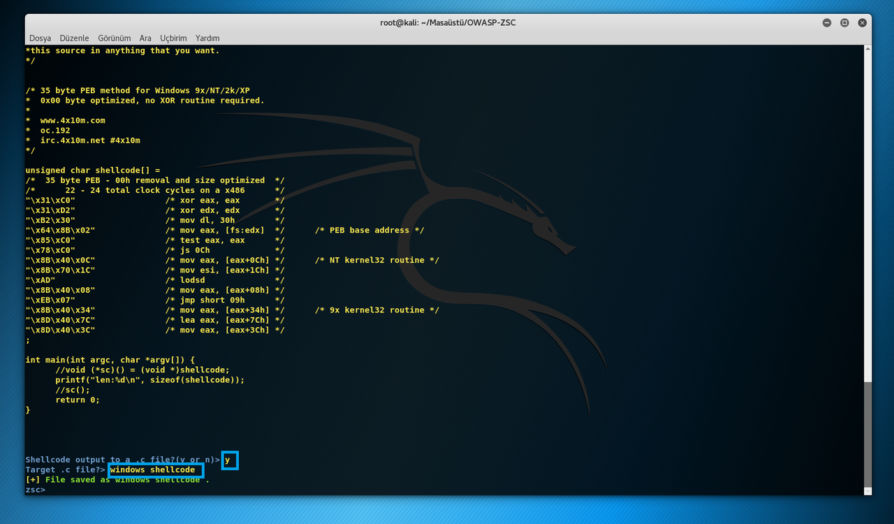Open the Görünüm menu

(115, 38)
